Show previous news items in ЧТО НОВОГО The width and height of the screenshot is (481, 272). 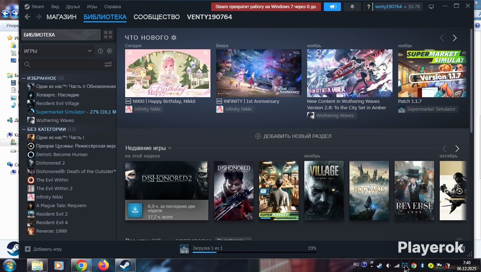442,38
